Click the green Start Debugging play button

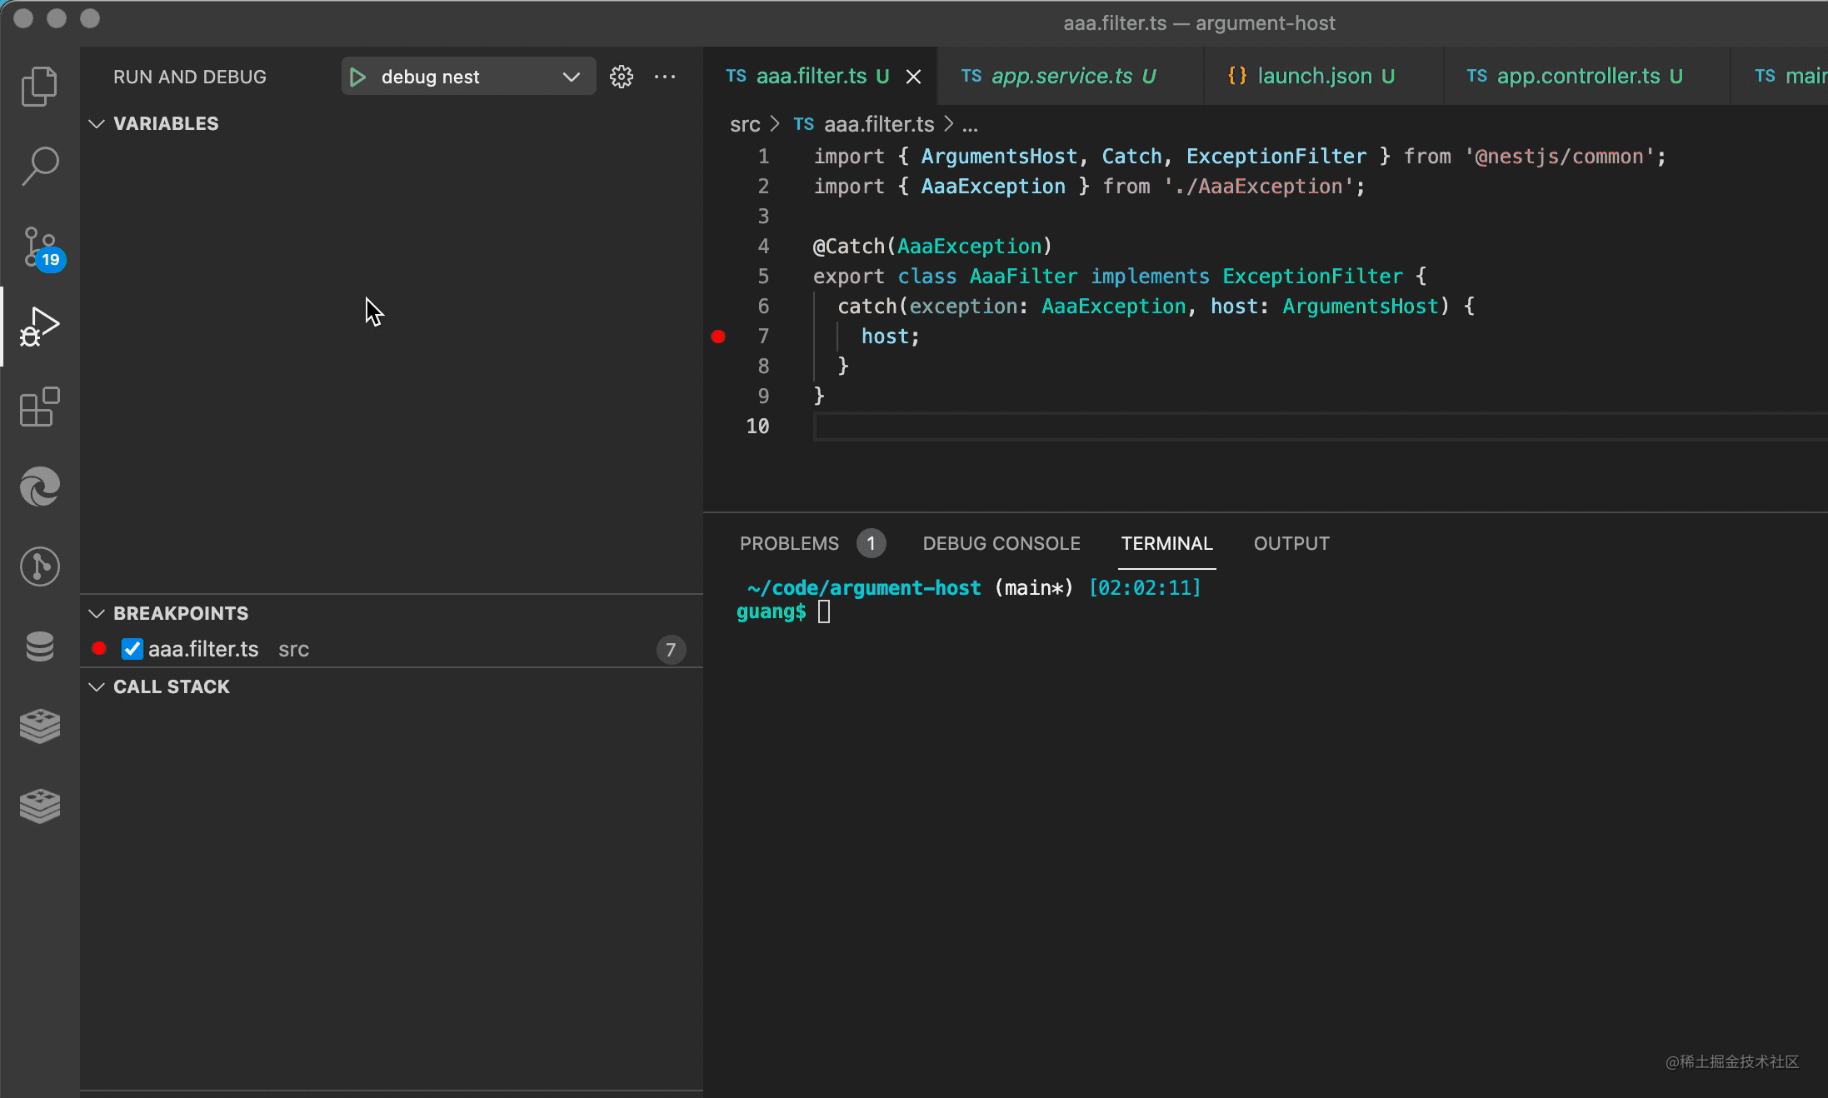pyautogui.click(x=358, y=77)
